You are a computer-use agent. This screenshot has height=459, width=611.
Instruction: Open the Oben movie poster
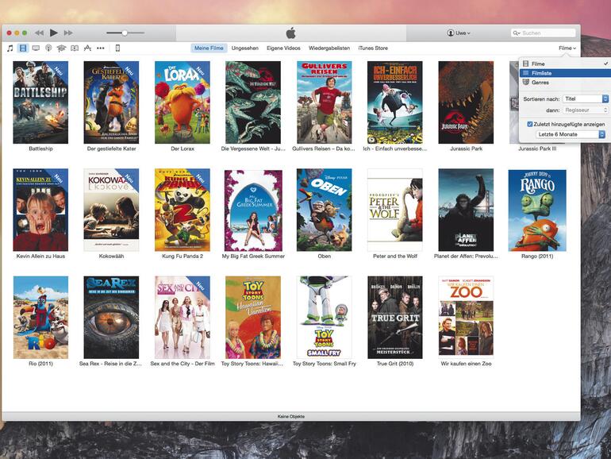[x=325, y=210]
